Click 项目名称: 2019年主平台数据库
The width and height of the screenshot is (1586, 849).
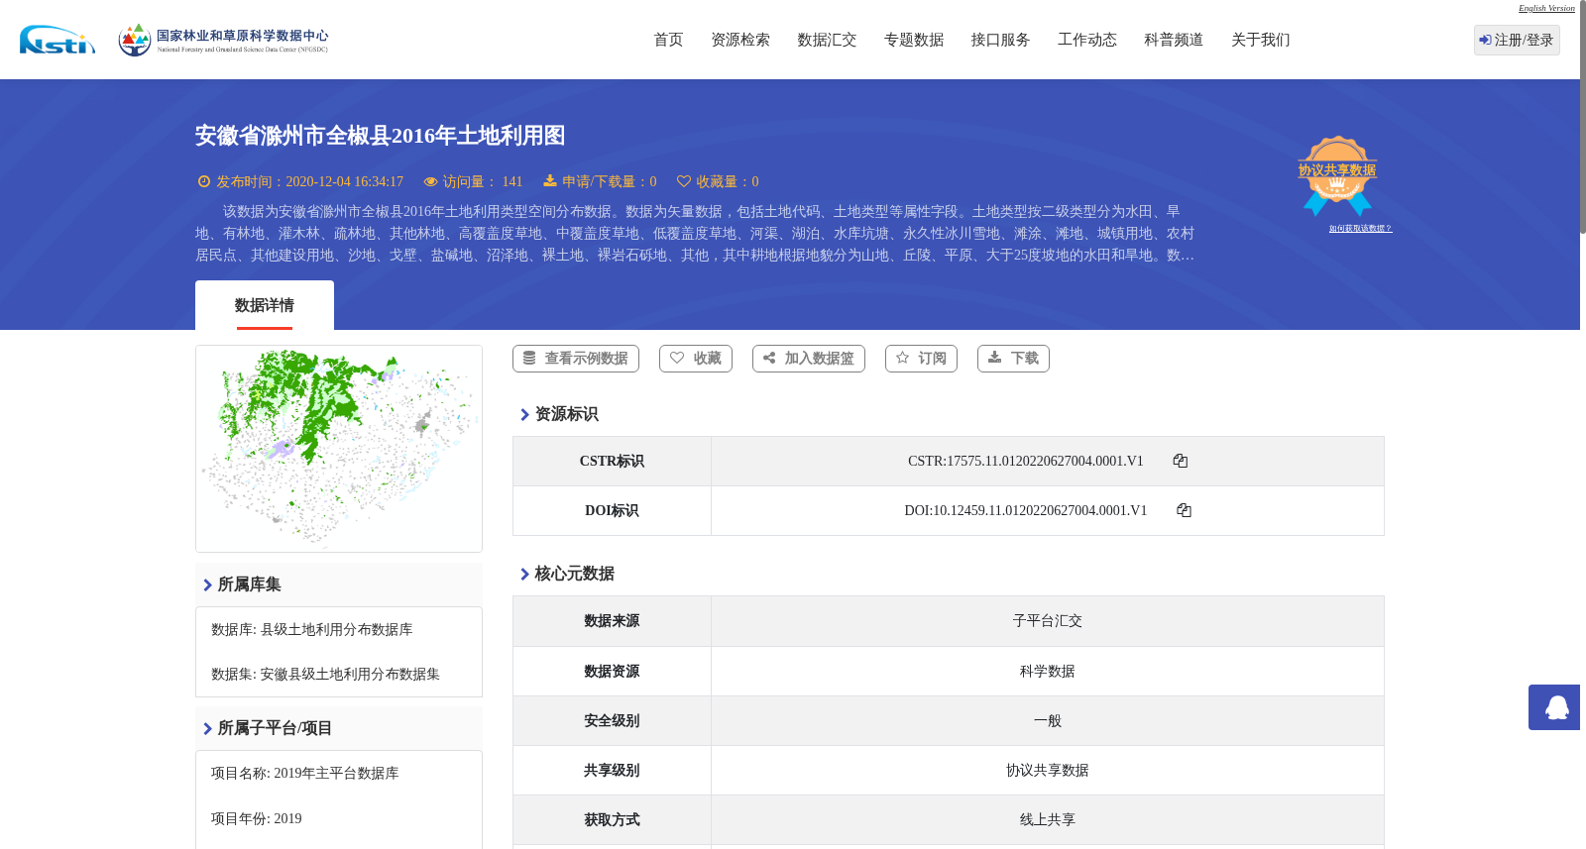(x=305, y=774)
